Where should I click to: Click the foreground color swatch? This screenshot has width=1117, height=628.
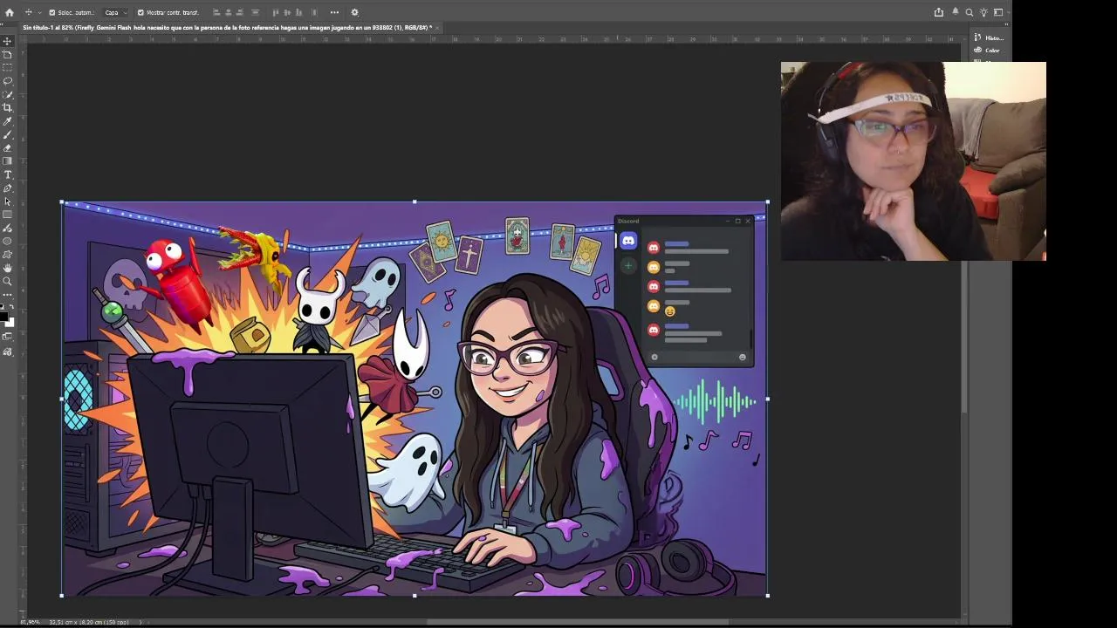pyautogui.click(x=4, y=317)
